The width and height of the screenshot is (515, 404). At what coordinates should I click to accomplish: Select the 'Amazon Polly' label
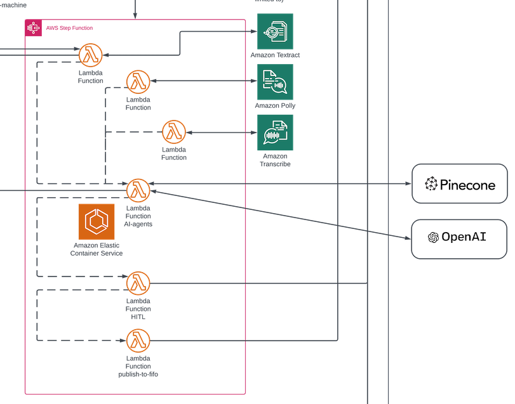pos(275,105)
